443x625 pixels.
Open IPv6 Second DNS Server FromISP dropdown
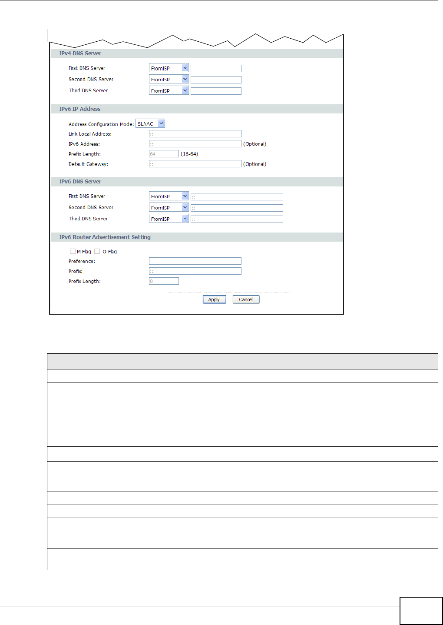pyautogui.click(x=169, y=208)
